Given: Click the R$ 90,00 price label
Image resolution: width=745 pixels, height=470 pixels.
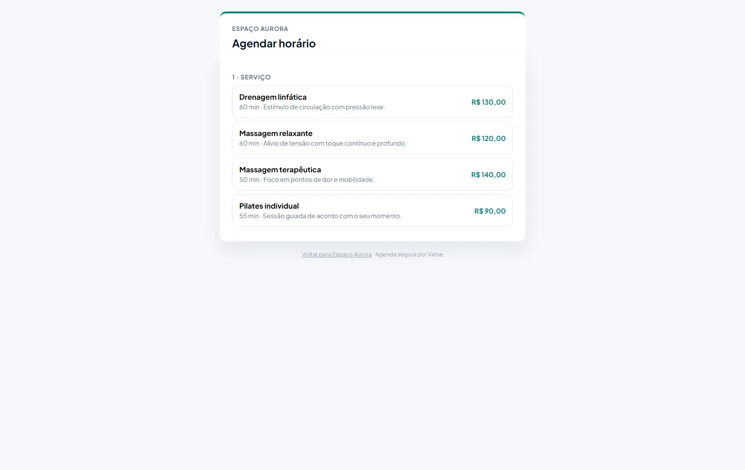Looking at the screenshot, I should click(490, 211).
